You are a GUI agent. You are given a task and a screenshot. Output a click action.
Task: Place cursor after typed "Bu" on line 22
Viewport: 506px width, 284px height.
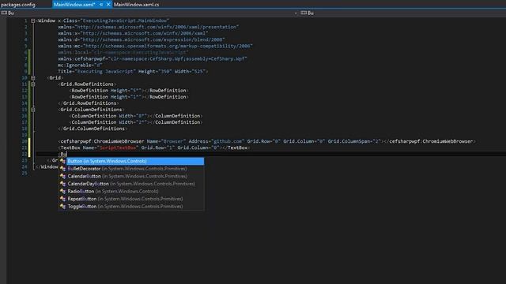(x=66, y=155)
